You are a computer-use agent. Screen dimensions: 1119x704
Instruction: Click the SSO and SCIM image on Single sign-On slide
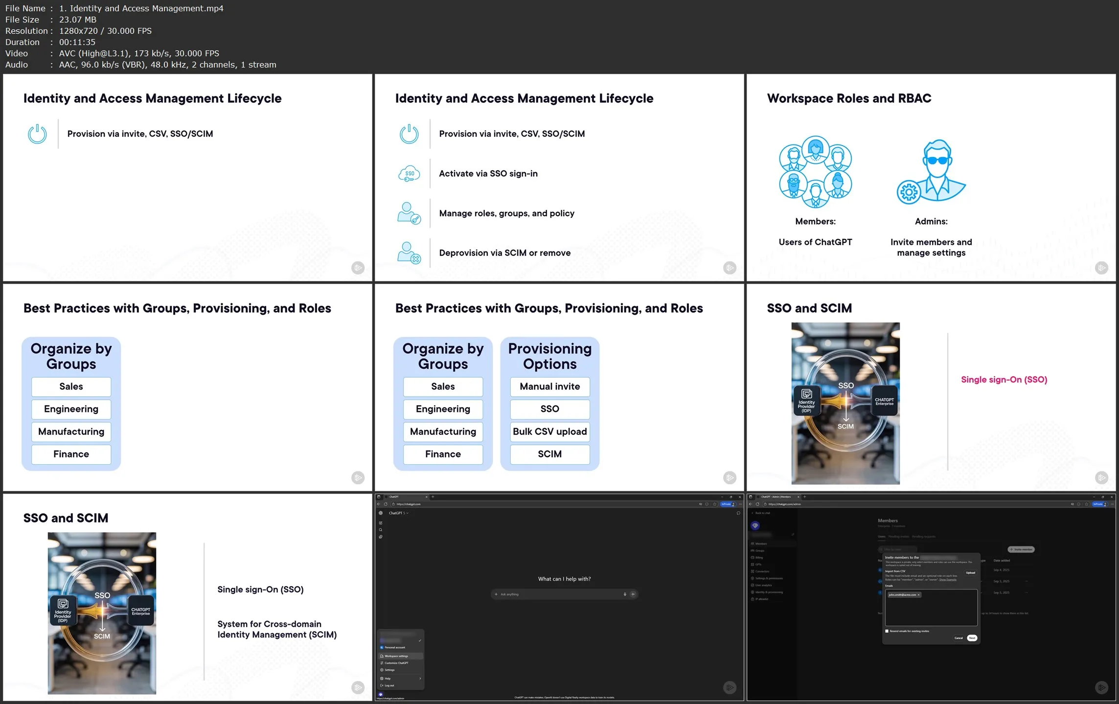click(845, 403)
